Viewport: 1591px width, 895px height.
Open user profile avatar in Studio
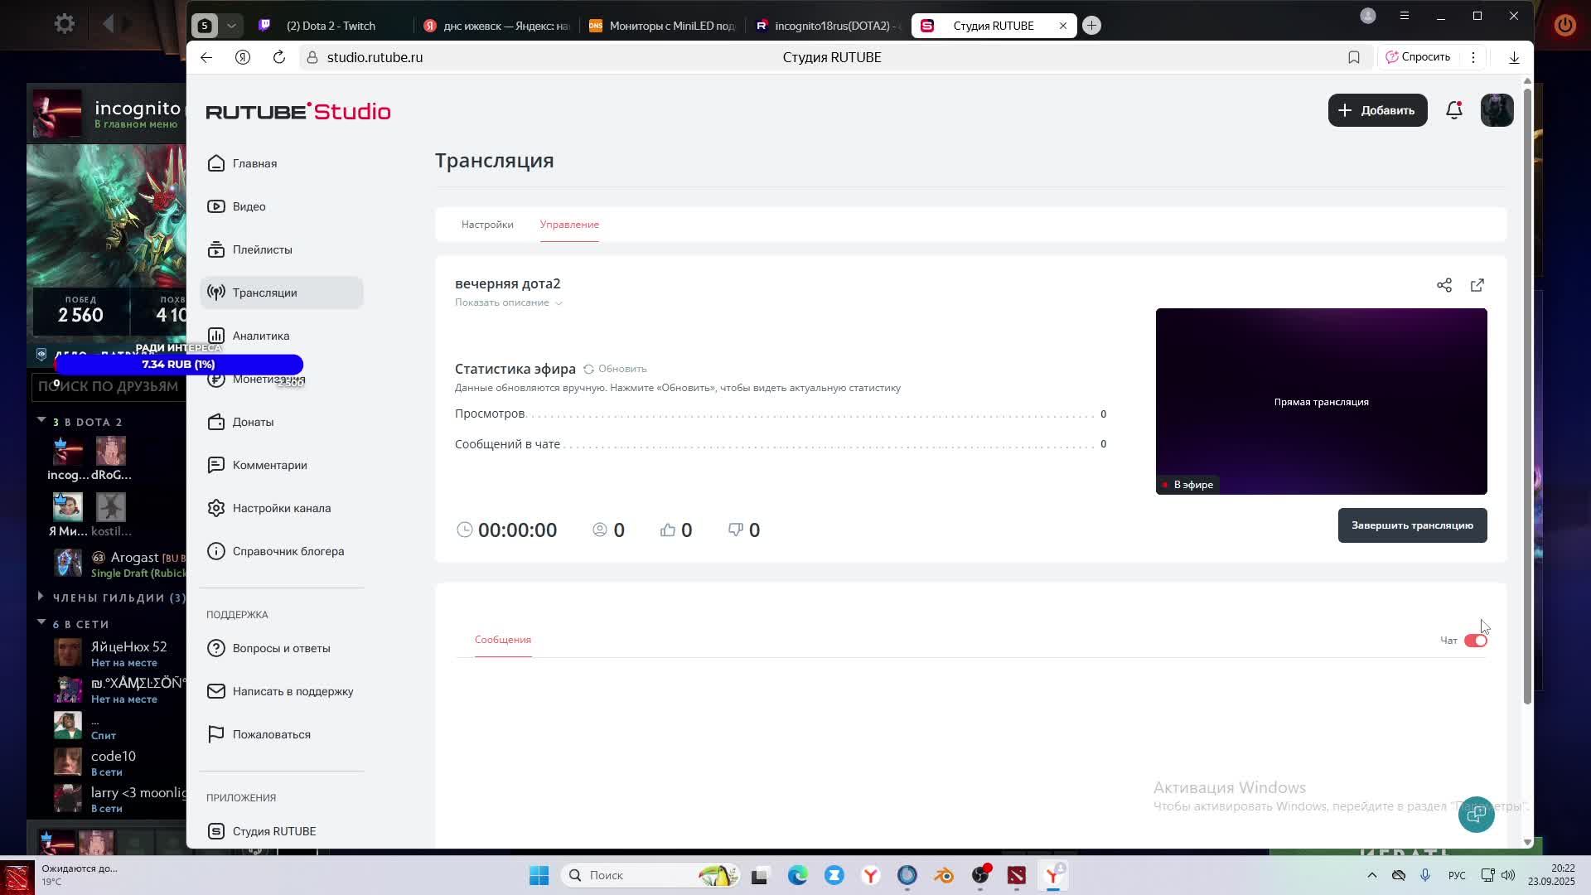[1497, 110]
